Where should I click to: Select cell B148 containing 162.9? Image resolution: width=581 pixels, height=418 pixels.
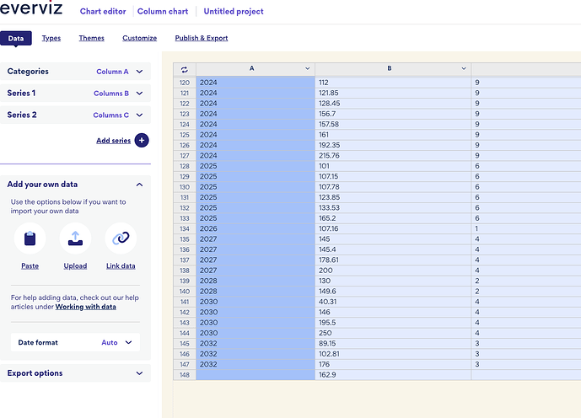tap(392, 374)
